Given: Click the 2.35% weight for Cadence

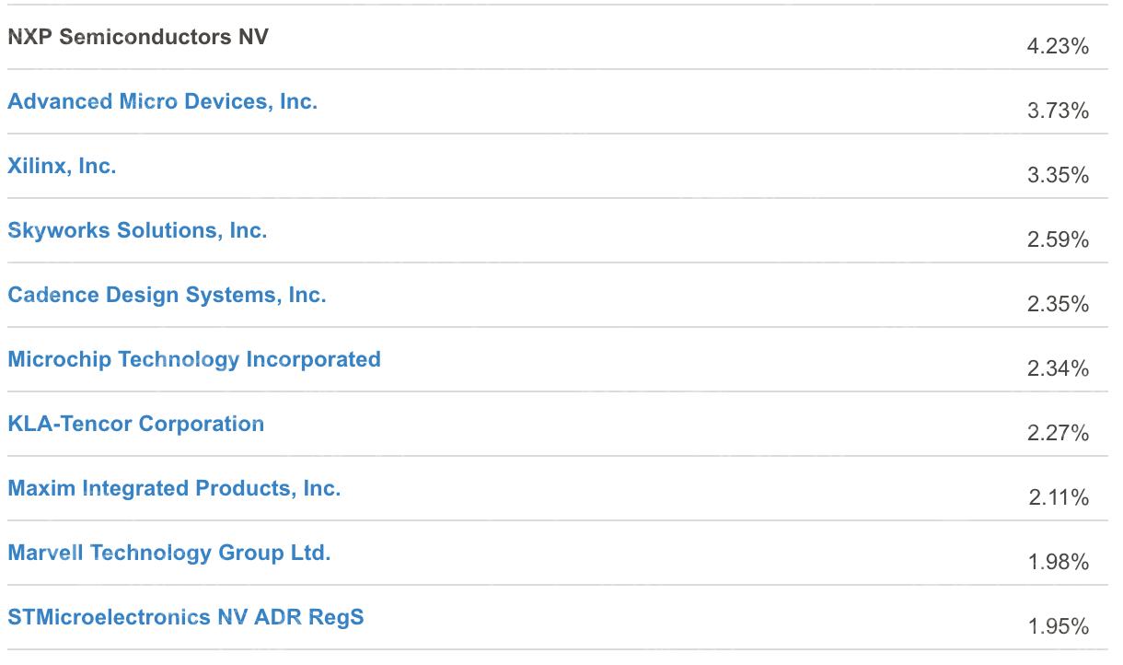Looking at the screenshot, I should coord(1058,304).
